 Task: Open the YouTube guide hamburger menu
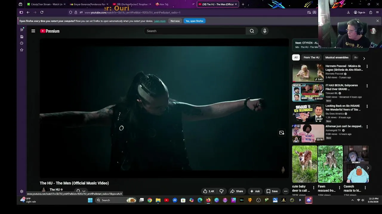point(33,31)
